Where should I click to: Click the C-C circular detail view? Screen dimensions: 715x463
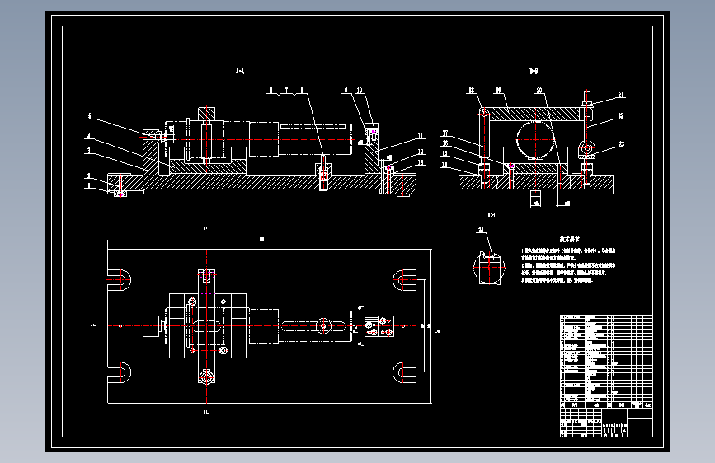(489, 268)
